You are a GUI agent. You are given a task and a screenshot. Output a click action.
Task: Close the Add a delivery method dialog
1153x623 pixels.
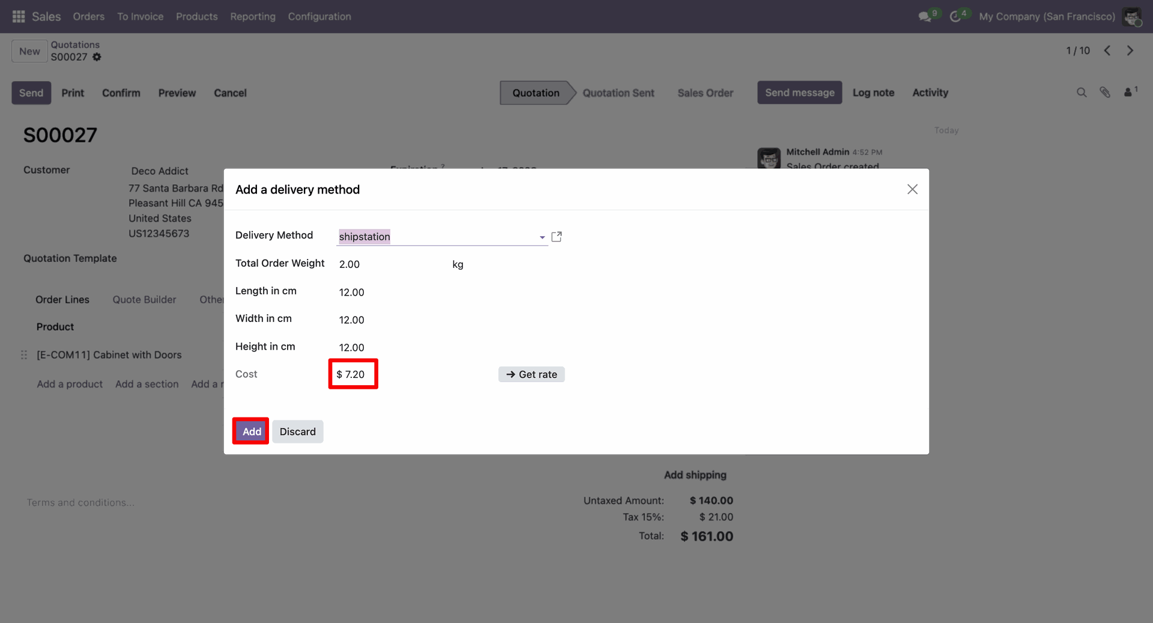(x=912, y=189)
